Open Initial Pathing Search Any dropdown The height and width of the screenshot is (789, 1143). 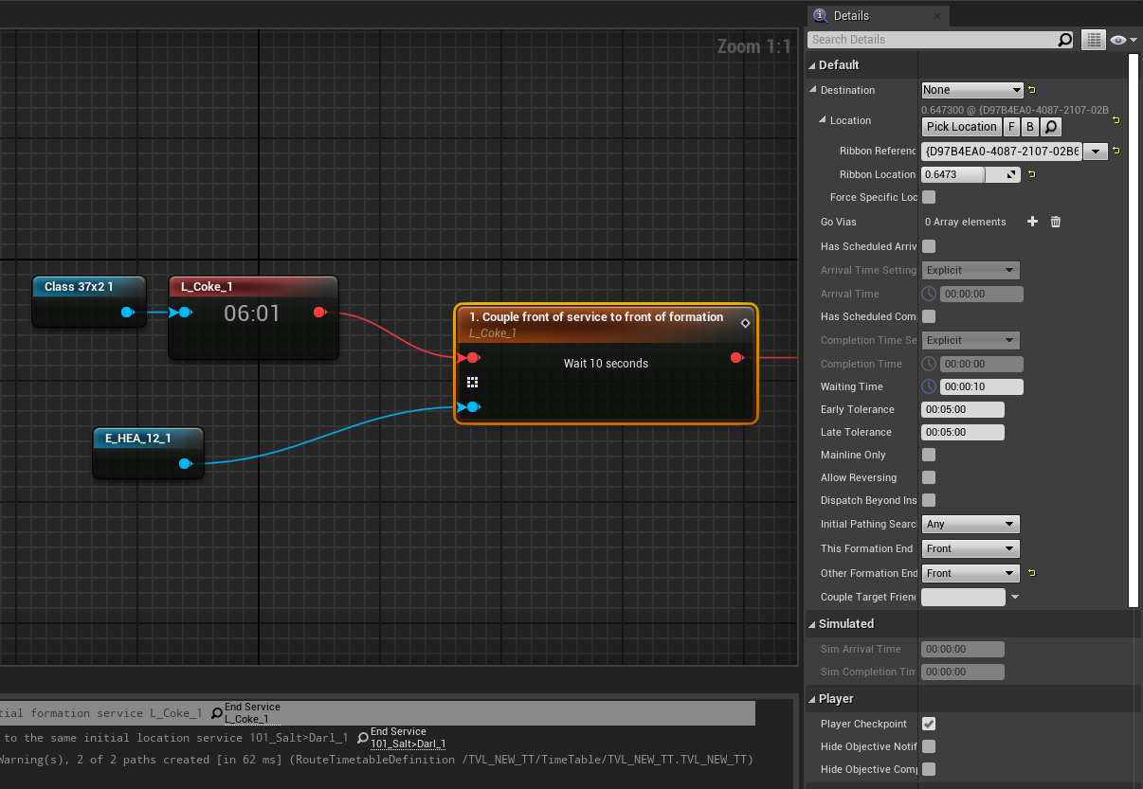coord(971,524)
